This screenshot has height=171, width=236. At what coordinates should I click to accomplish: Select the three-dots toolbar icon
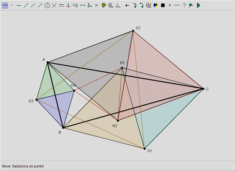point(83,5)
